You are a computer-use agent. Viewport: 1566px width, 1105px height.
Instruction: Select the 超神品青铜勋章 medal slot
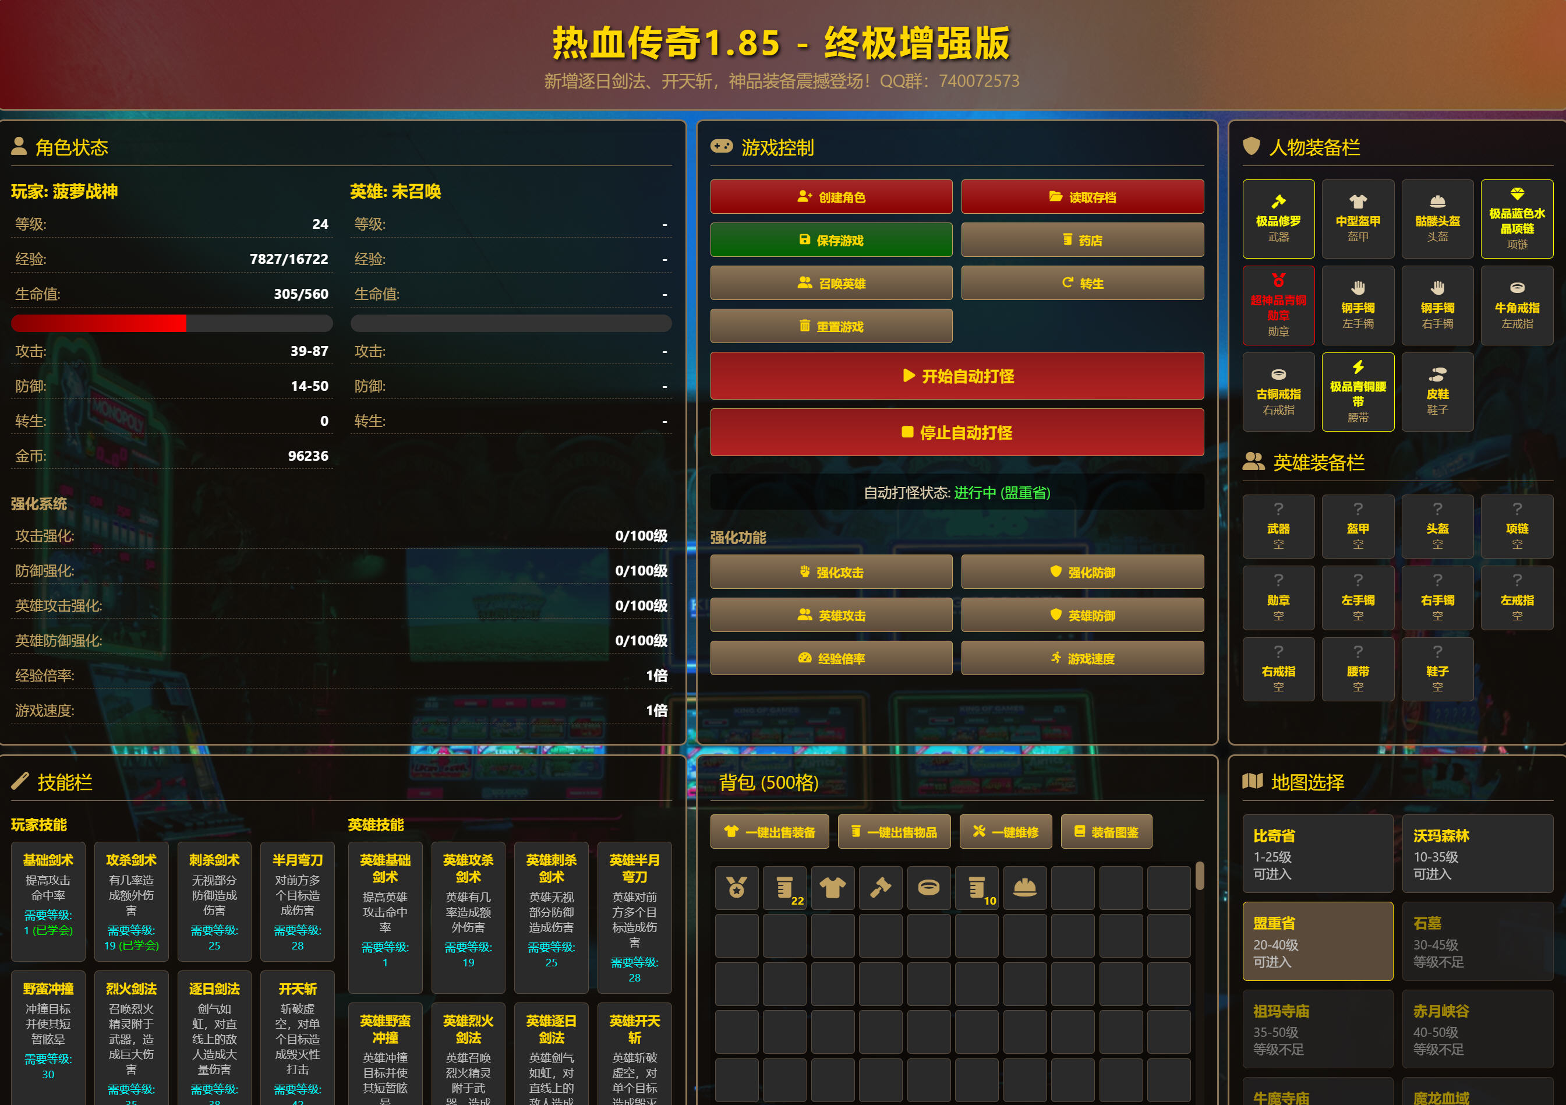coord(1278,306)
